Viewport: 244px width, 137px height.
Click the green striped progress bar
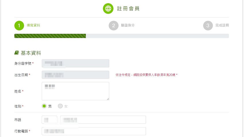(x=50, y=36)
